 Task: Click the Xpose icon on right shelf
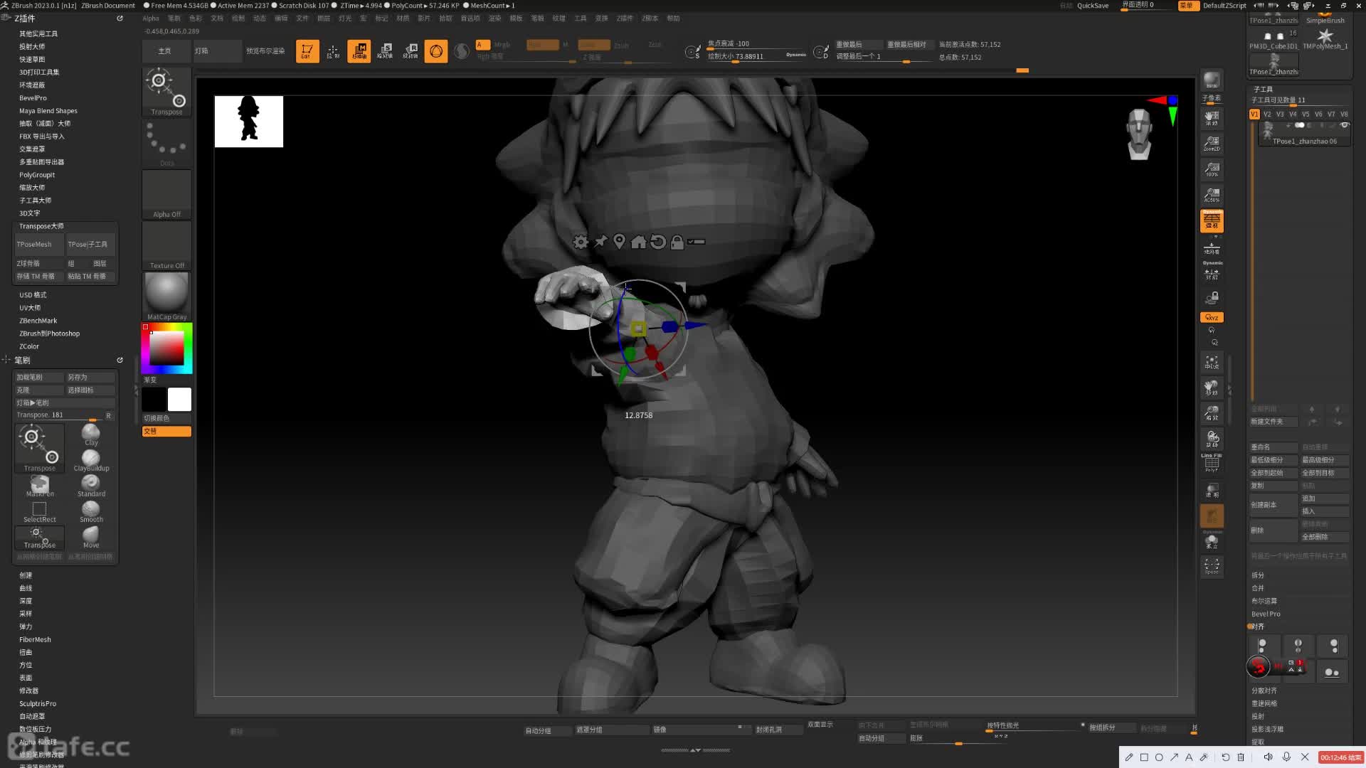1212,566
